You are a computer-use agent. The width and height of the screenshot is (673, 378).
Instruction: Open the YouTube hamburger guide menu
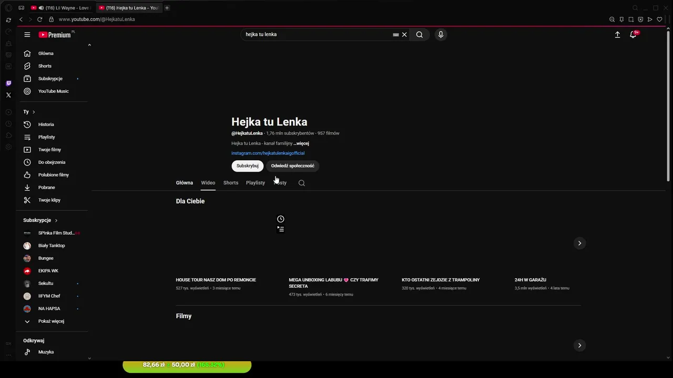pyautogui.click(x=27, y=35)
